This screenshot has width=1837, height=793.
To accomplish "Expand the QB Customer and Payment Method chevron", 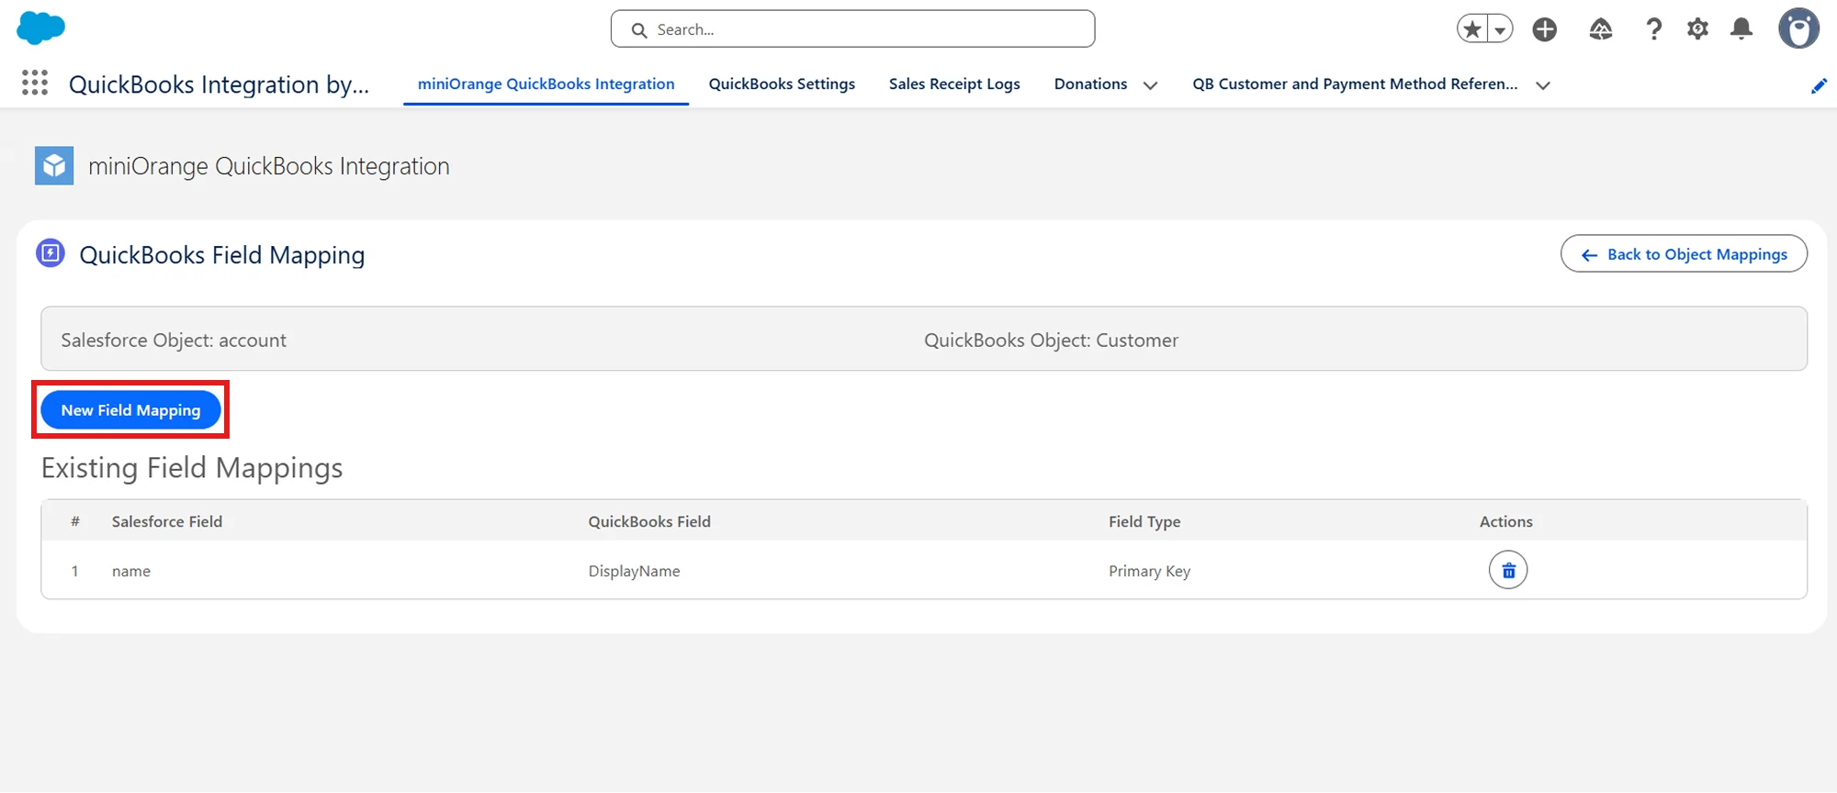I will 1543,85.
